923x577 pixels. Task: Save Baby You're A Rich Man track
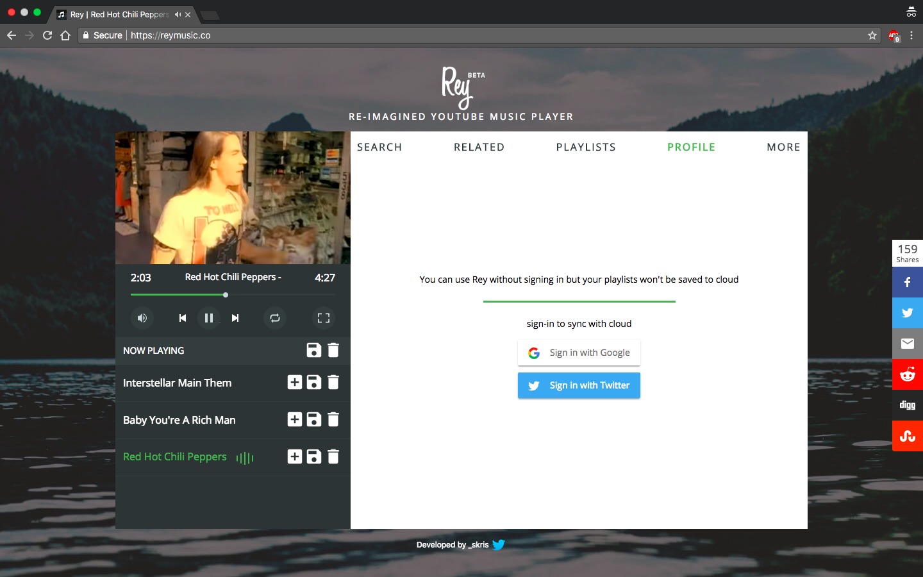pyautogui.click(x=314, y=419)
